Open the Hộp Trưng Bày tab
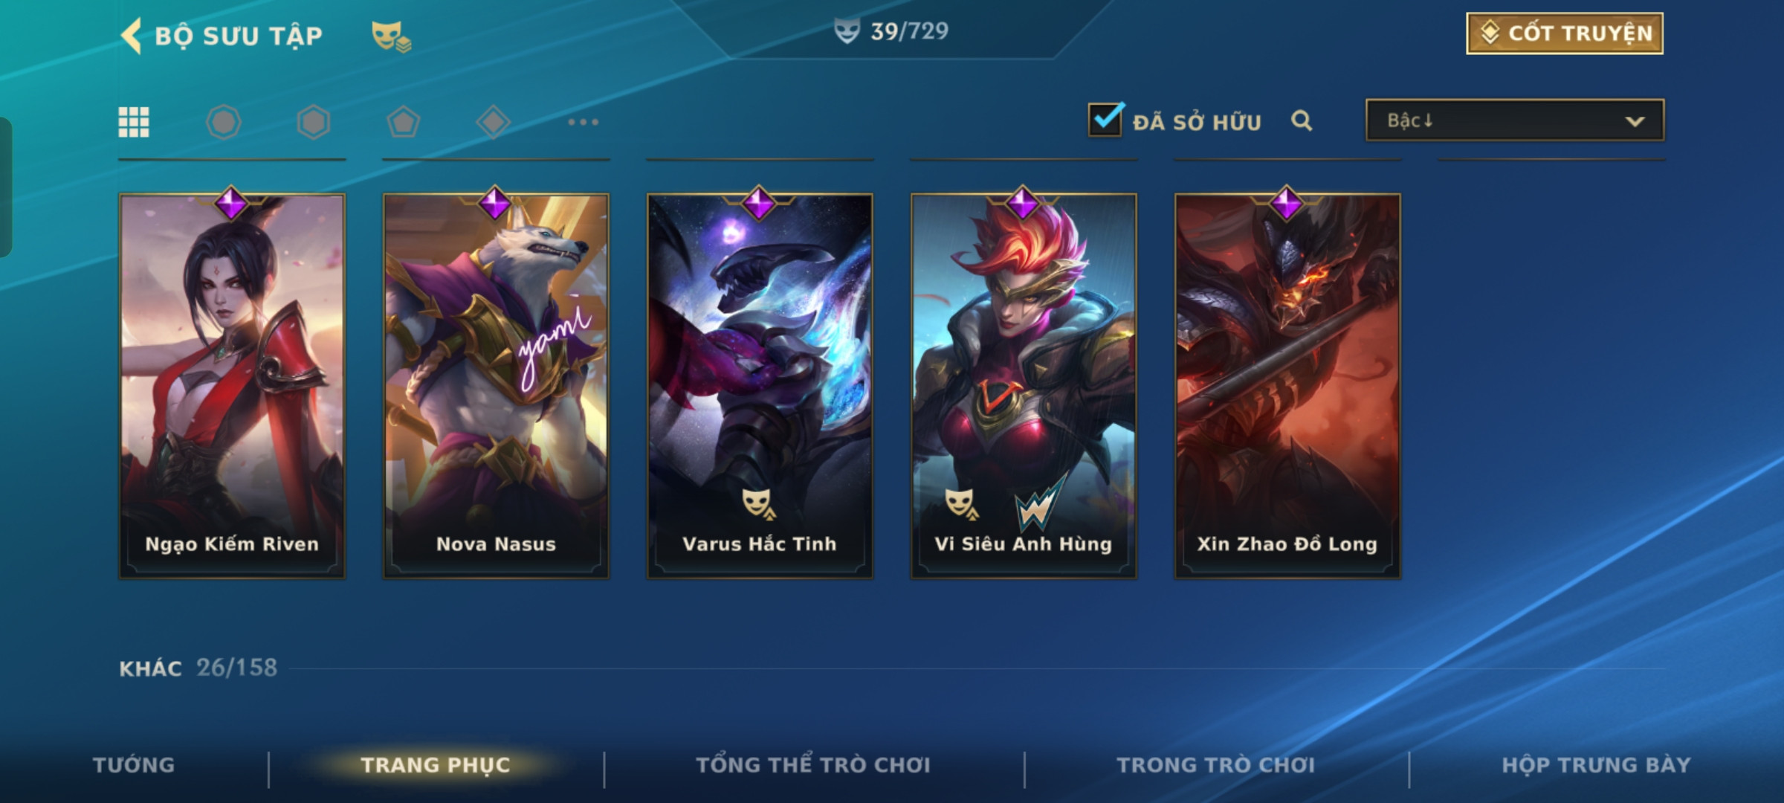Viewport: 1784px width, 803px height. (1596, 765)
